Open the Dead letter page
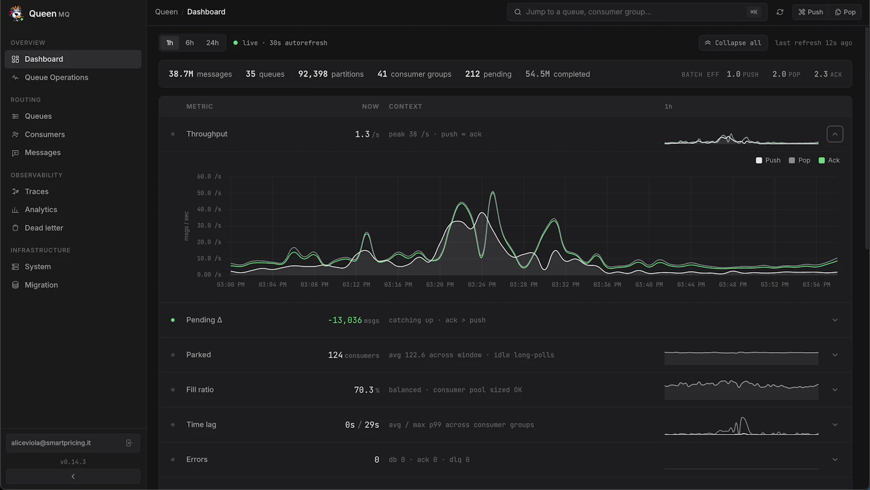870x490 pixels. pyautogui.click(x=73, y=228)
